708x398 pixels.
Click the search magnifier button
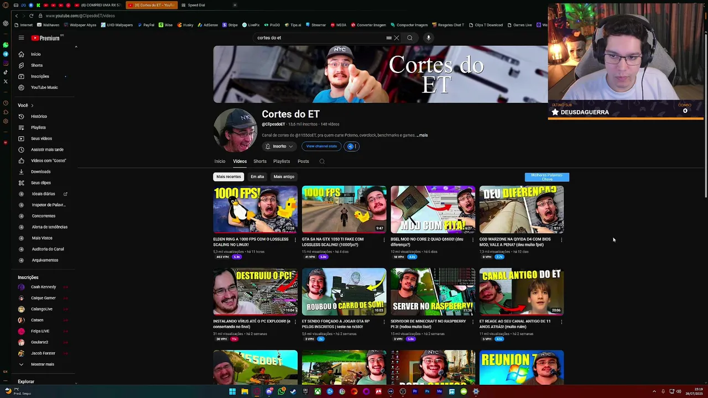tap(410, 38)
